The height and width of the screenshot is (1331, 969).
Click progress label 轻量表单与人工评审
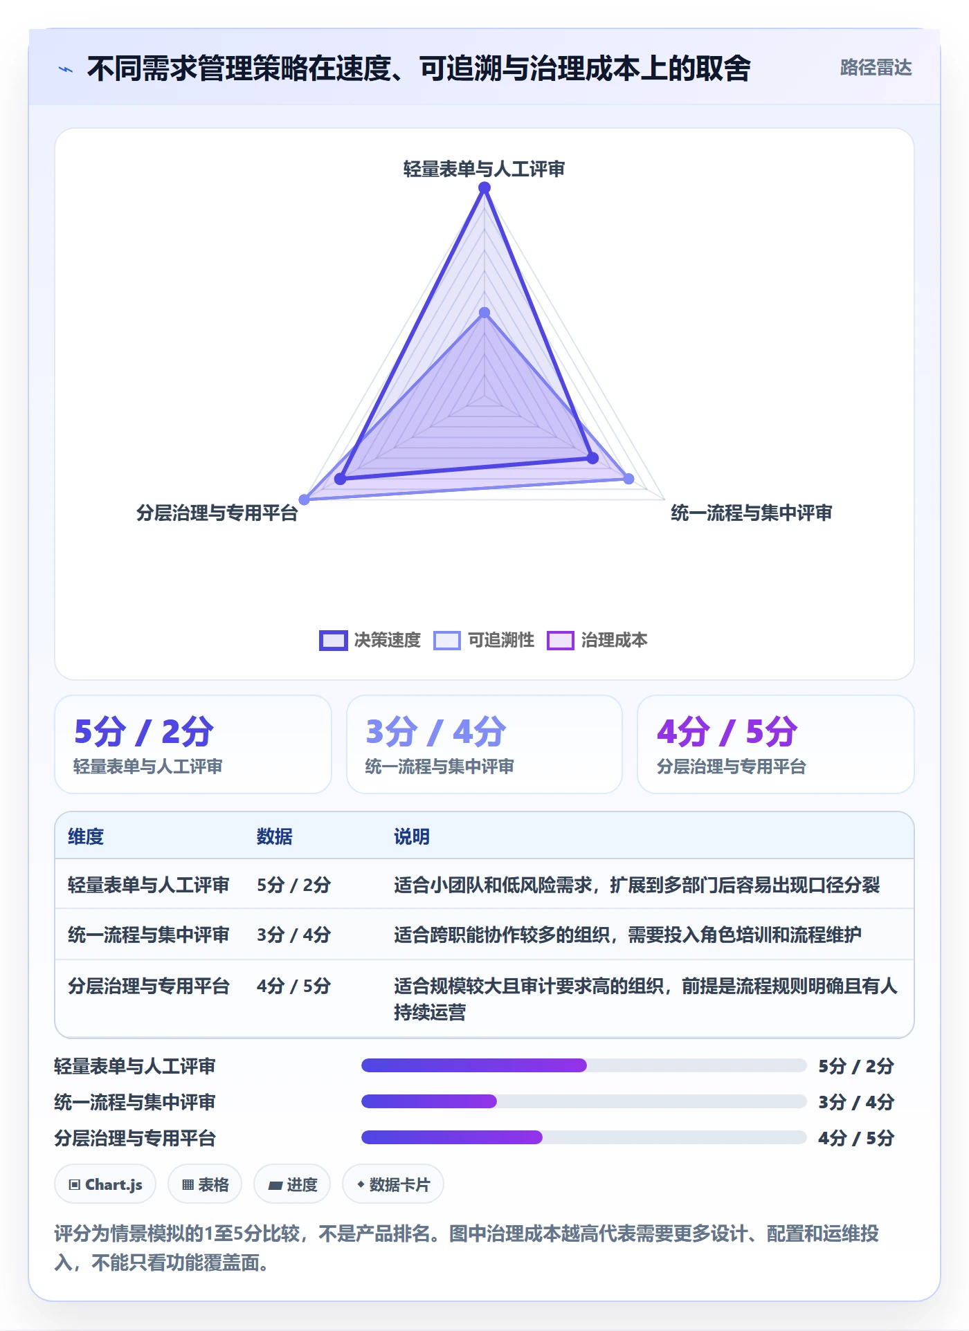coord(135,1066)
